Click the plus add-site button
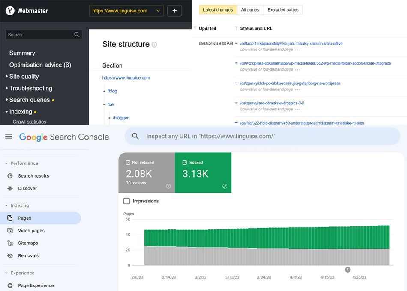Image resolution: width=407 pixels, height=291 pixels. 174,11
